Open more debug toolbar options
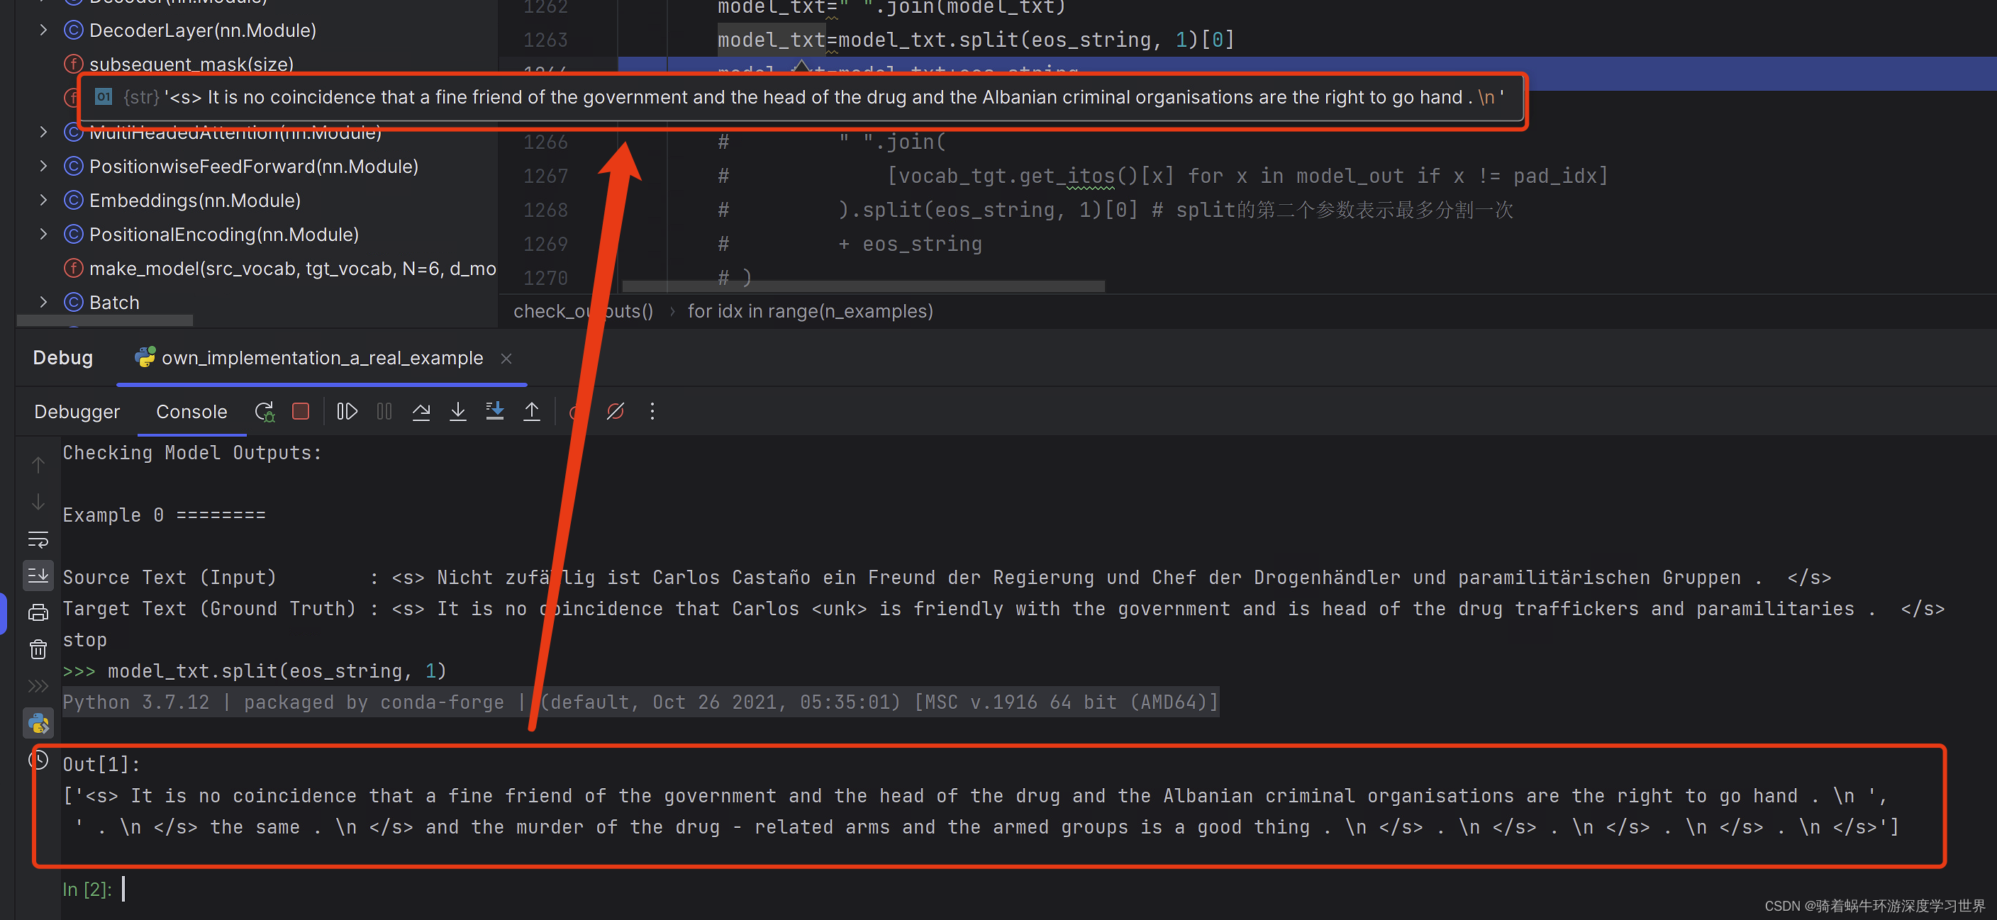The height and width of the screenshot is (920, 1997). tap(652, 412)
